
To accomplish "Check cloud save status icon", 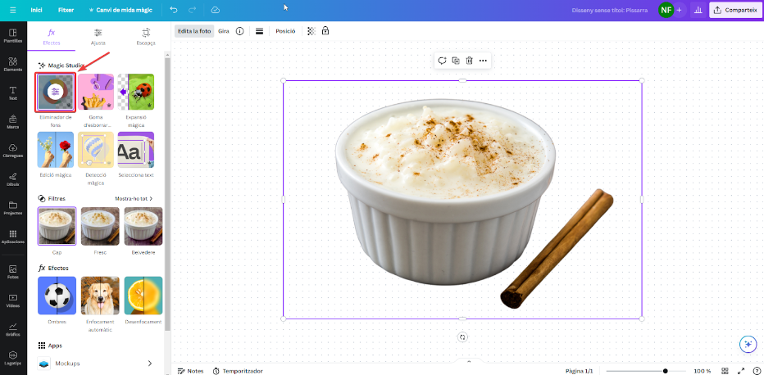I will (x=216, y=10).
